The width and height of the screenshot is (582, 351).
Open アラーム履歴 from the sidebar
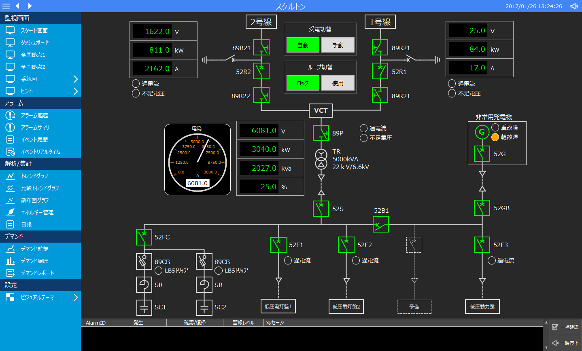(34, 116)
